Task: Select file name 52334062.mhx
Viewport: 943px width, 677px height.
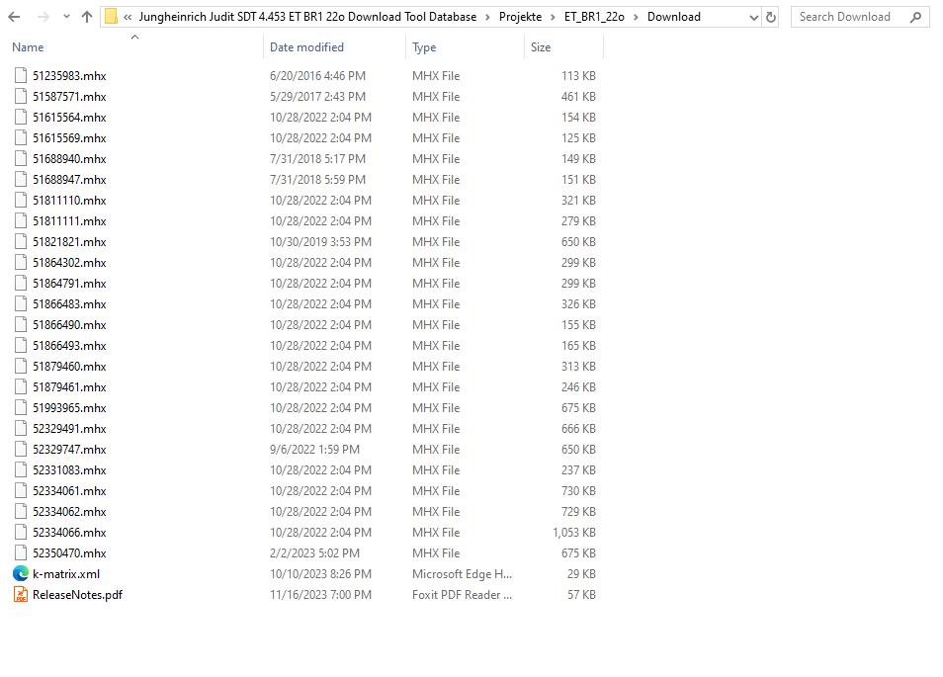Action: click(69, 512)
